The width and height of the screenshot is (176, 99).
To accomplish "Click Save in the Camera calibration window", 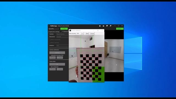I will pyautogui.click(x=82, y=34).
